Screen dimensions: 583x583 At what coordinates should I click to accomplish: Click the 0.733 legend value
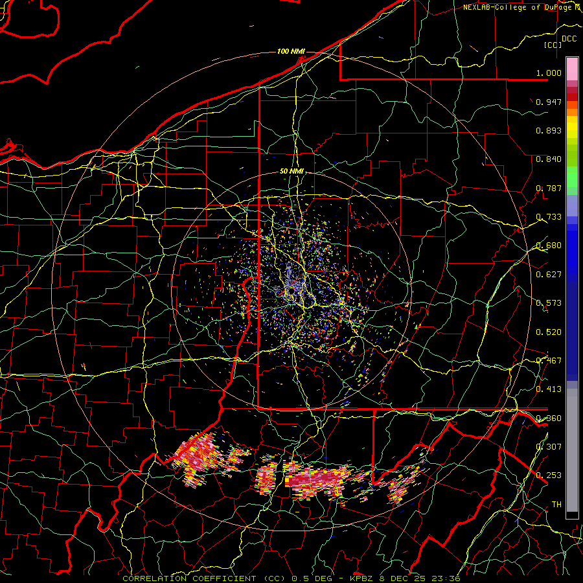pyautogui.click(x=549, y=217)
